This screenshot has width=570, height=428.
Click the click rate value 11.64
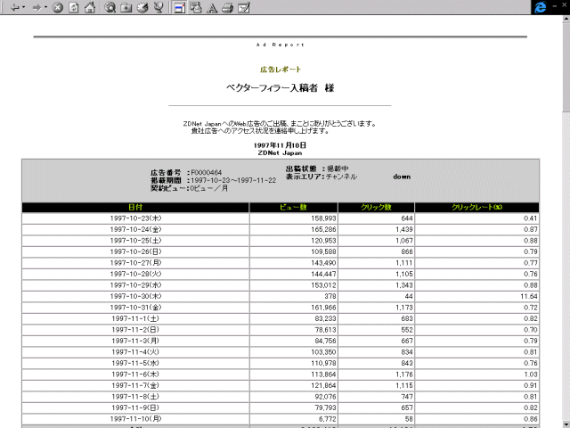pos(529,296)
